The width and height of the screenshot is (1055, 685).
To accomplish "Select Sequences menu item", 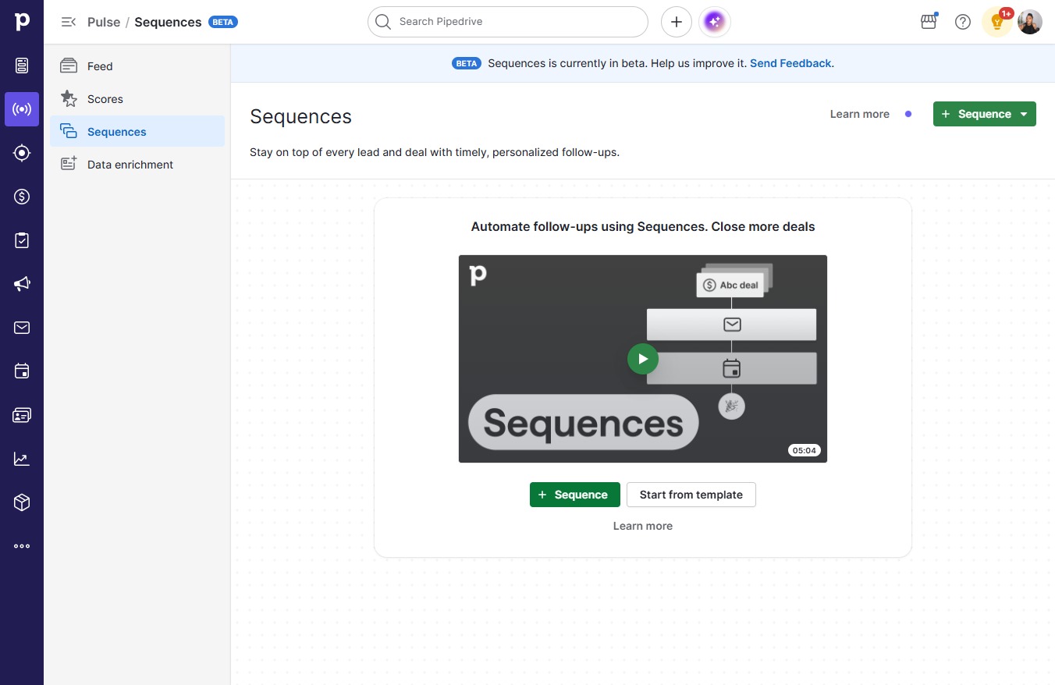I will 137,132.
